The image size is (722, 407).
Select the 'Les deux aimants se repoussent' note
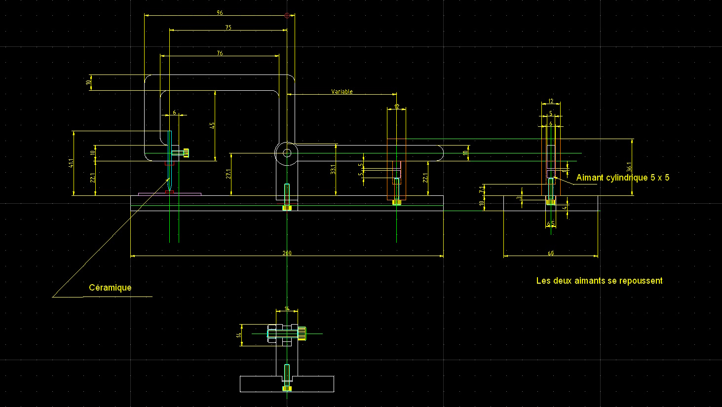pos(599,281)
